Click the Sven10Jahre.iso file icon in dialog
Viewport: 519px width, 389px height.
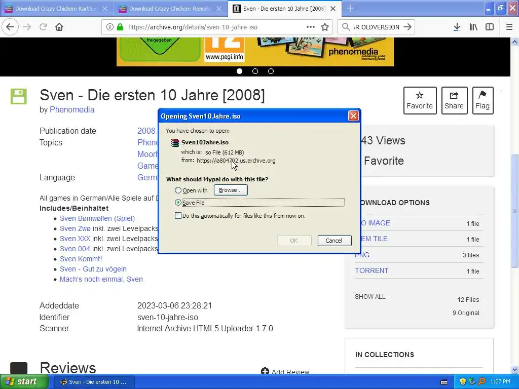point(174,142)
